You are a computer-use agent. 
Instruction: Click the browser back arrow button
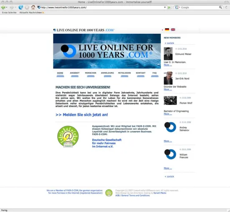[x=3, y=7]
